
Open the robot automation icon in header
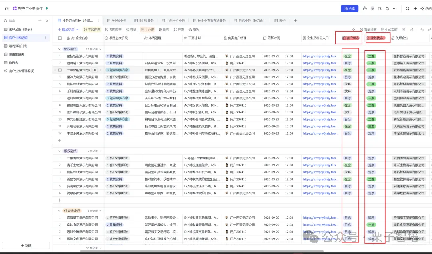365,8
